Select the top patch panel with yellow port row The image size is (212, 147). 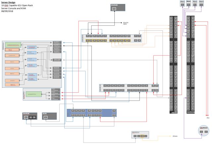tap(113, 38)
